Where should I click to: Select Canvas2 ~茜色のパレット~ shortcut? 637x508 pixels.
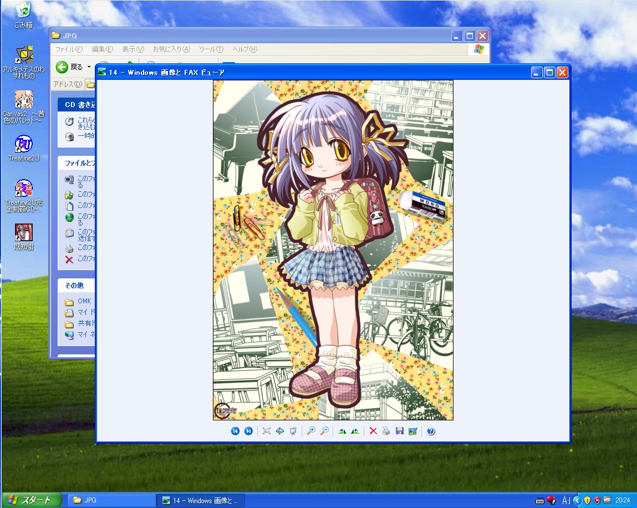24,107
